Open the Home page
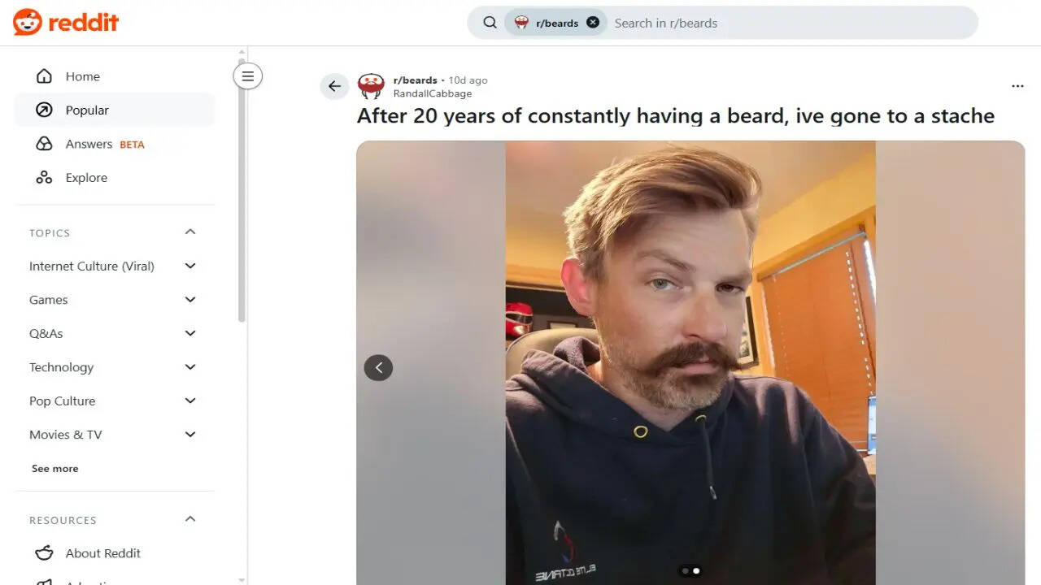Viewport: 1041px width, 585px height. (x=82, y=76)
